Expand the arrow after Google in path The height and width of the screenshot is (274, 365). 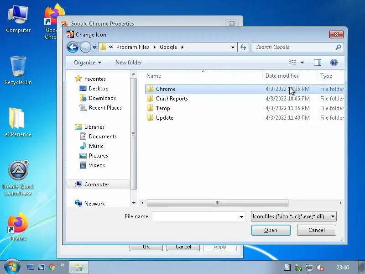(x=182, y=47)
